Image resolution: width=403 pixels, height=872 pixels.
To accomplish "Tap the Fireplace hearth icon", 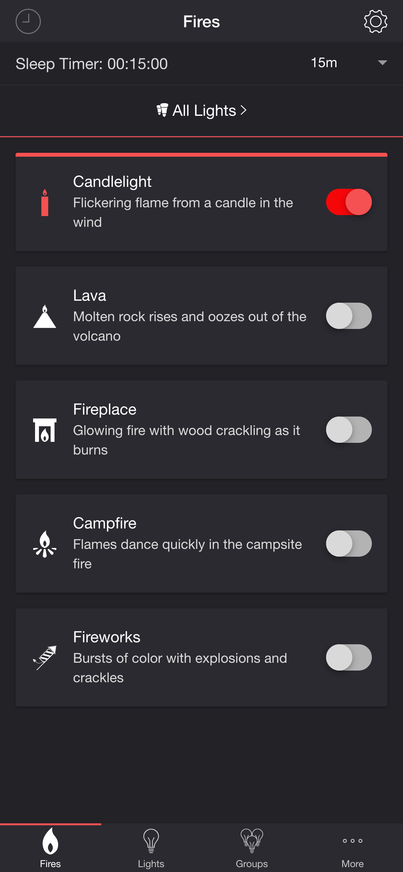I will click(x=45, y=430).
